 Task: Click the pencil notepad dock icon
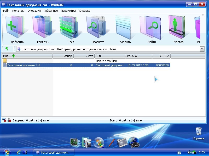[x=111, y=142]
